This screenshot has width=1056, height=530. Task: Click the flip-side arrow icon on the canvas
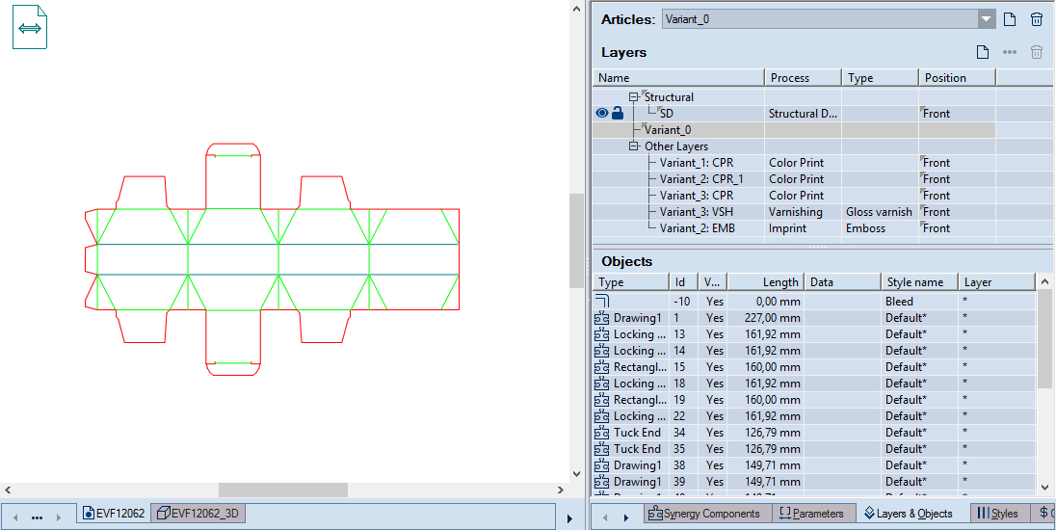pos(30,28)
